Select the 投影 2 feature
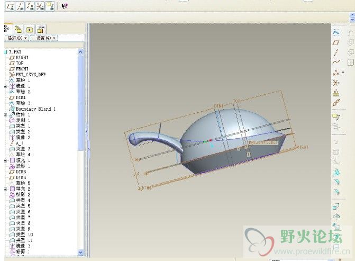This screenshot has height=261, width=355. point(20,194)
